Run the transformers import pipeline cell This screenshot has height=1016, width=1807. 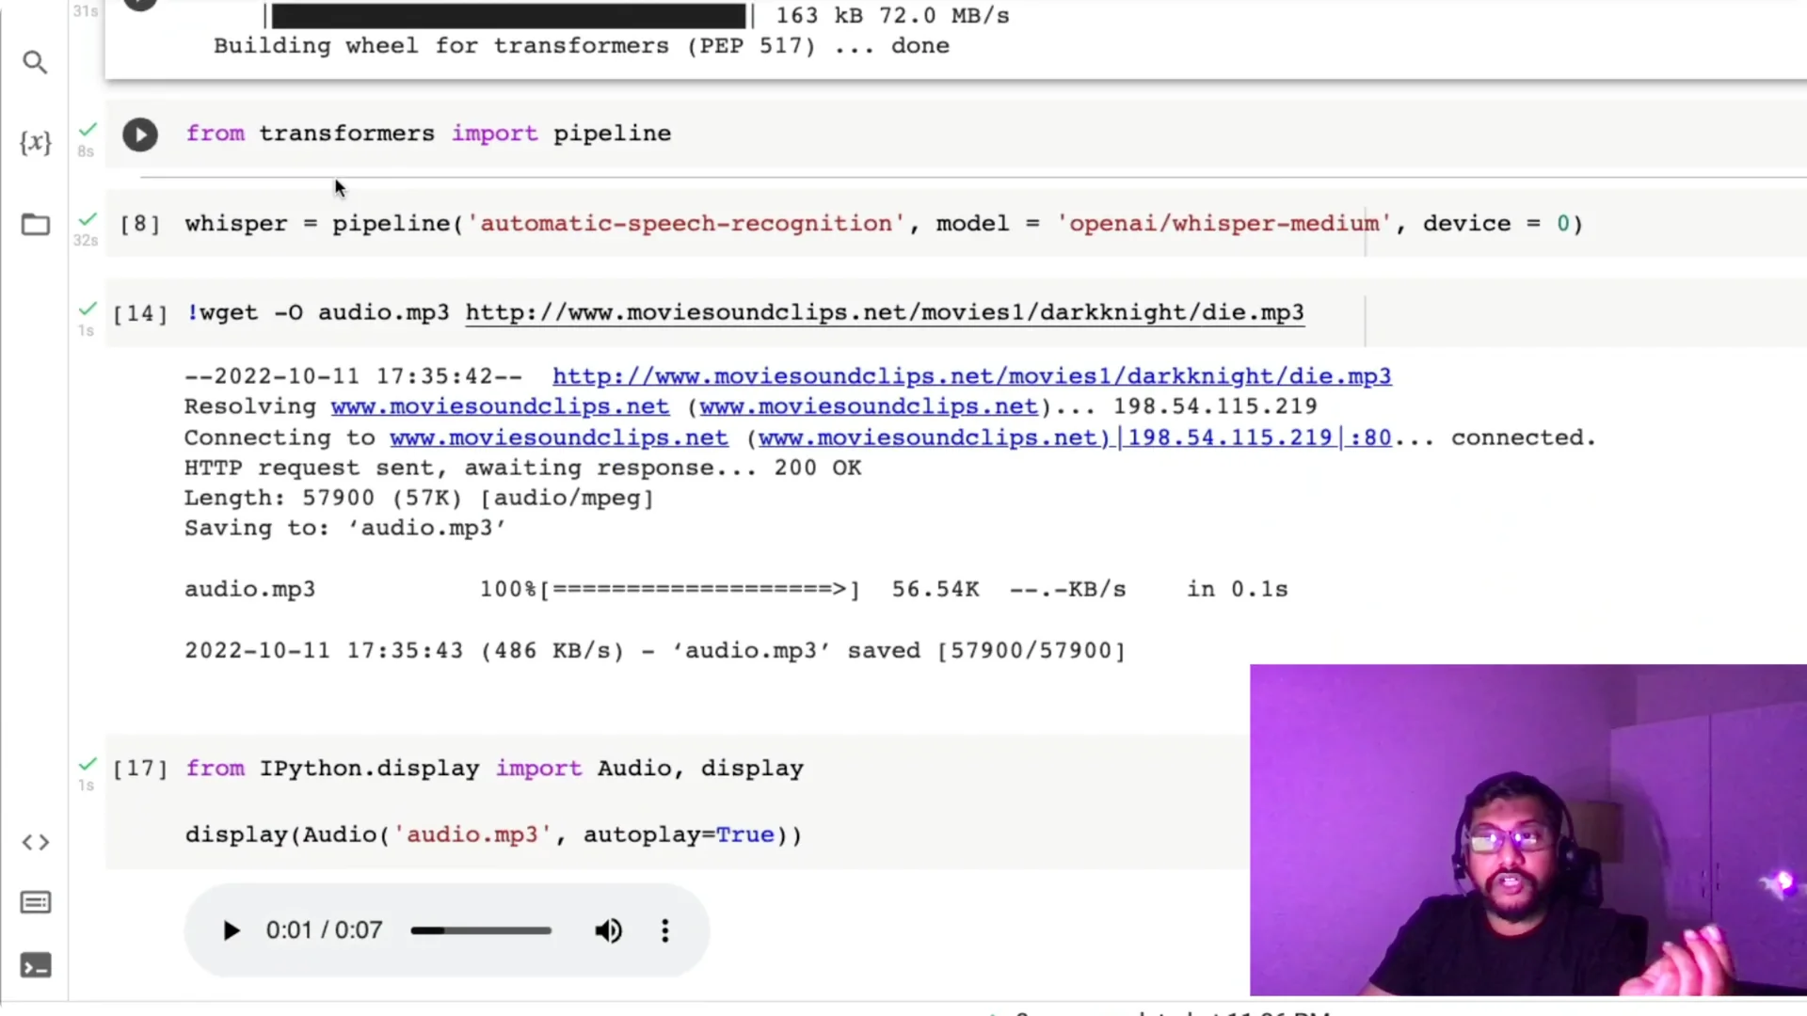(140, 135)
